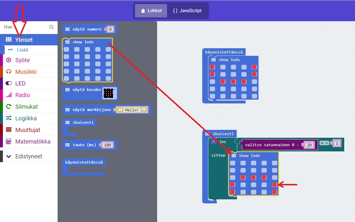Switch to the Lohkot blocks tab
This screenshot has height=222, width=355.
pyautogui.click(x=151, y=11)
